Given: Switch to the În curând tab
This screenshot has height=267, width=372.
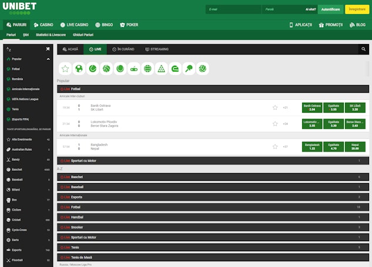Looking at the screenshot, I should point(123,49).
